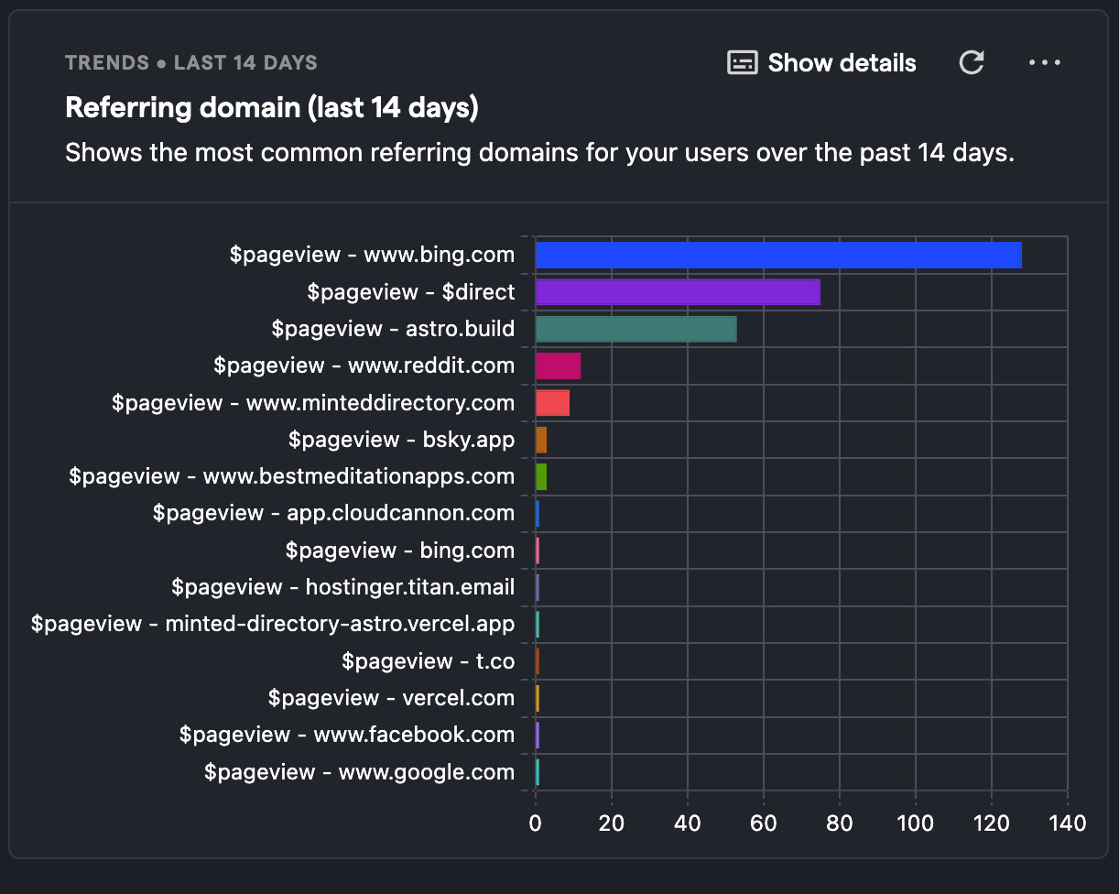The width and height of the screenshot is (1119, 894).
Task: Click the $direct purple bar
Action: [x=678, y=292]
